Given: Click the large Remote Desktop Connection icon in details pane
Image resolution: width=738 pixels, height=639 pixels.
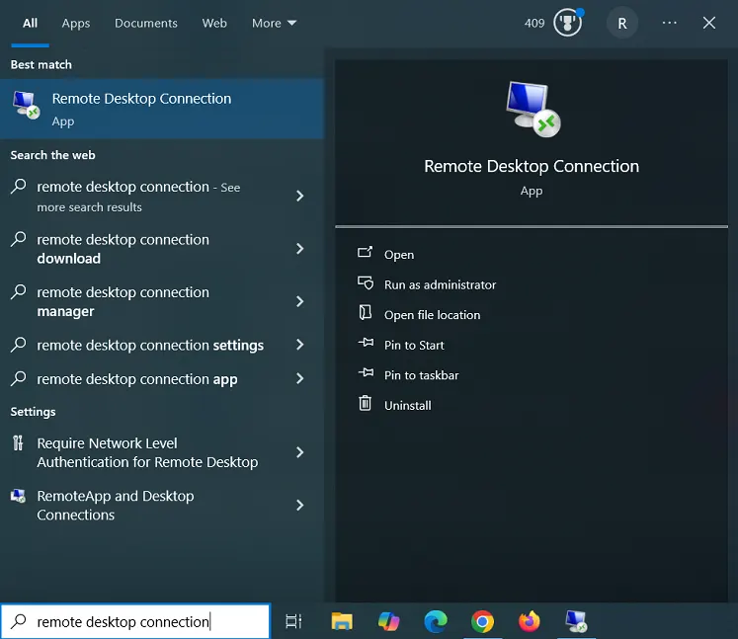Looking at the screenshot, I should (533, 110).
